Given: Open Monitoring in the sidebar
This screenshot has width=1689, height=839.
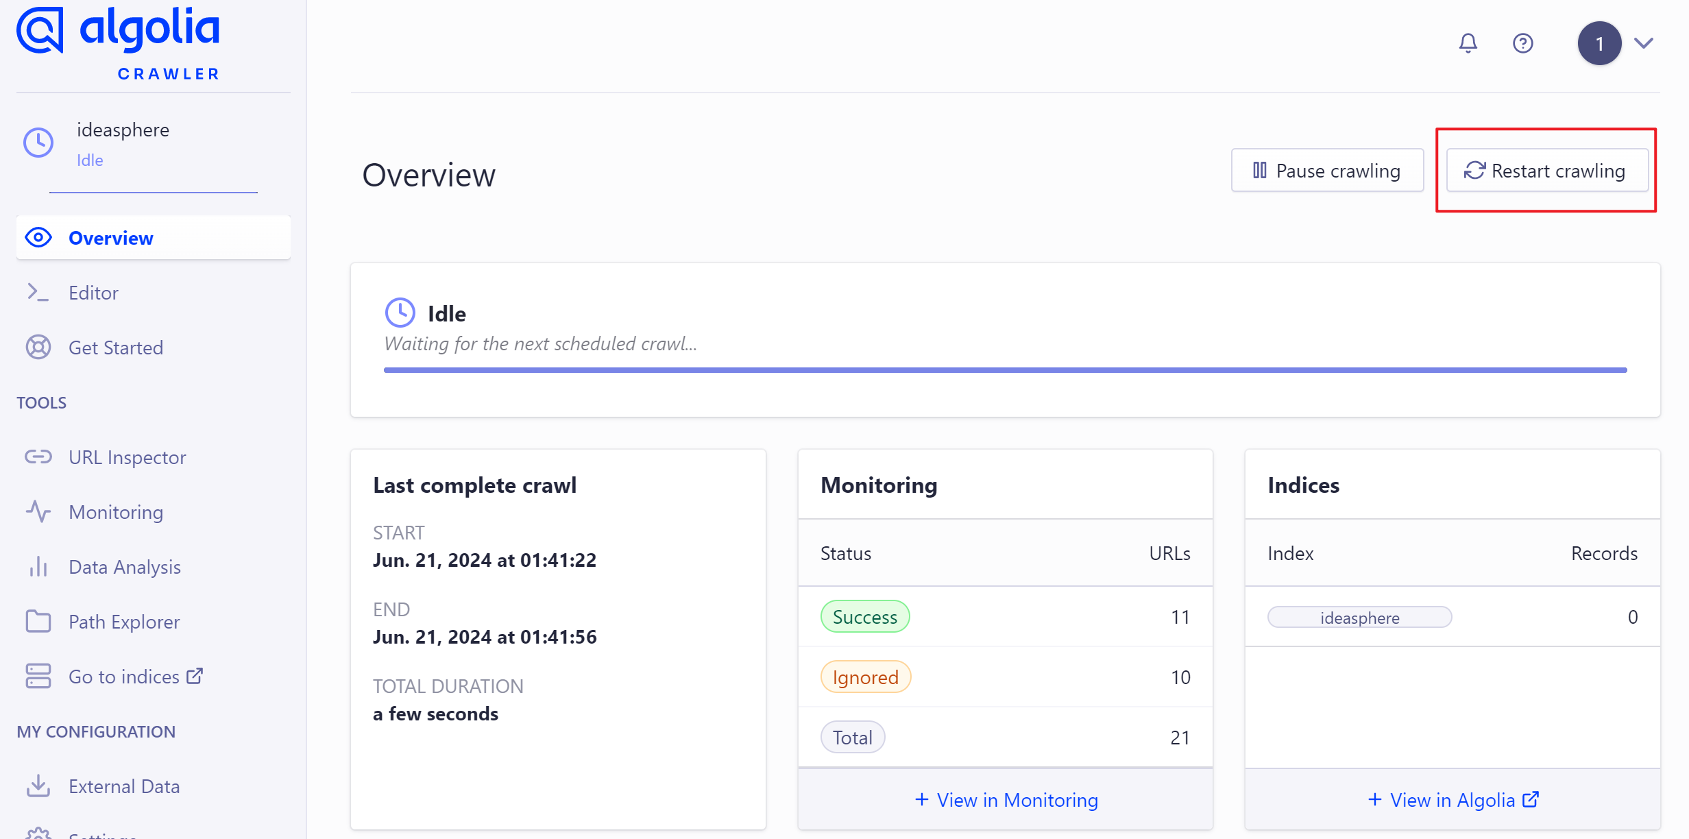Looking at the screenshot, I should 154,512.
